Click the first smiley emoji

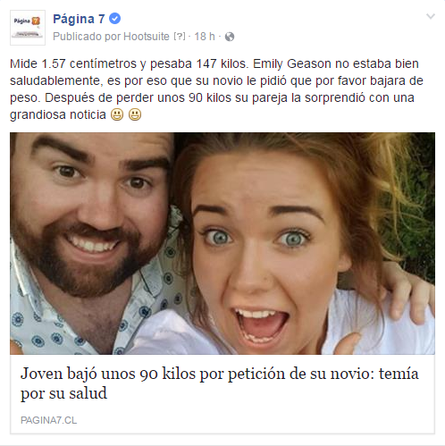[117, 114]
